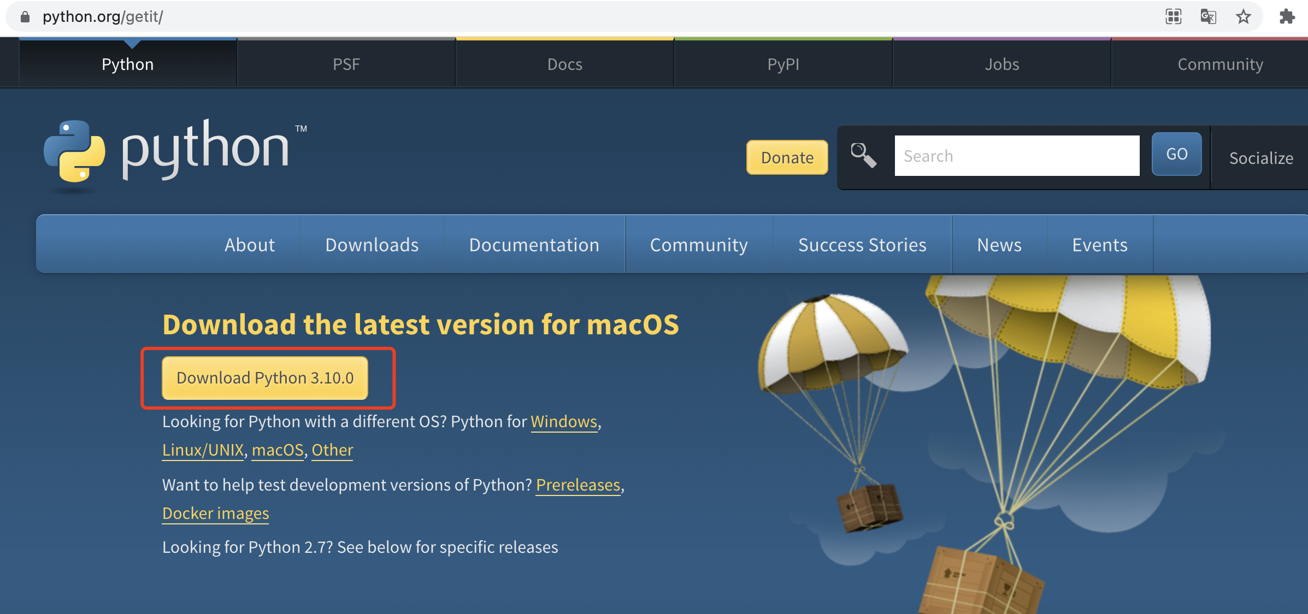Open the Docs top tab
1308x614 pixels.
click(x=565, y=64)
